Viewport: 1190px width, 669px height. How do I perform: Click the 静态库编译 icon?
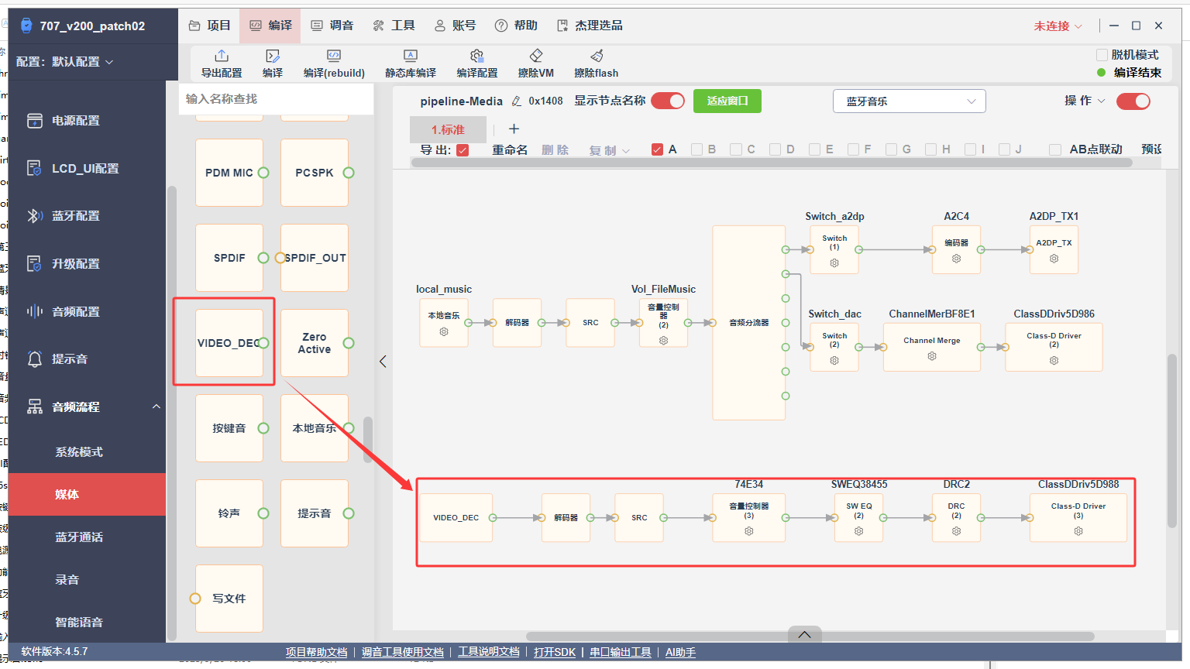coord(411,56)
